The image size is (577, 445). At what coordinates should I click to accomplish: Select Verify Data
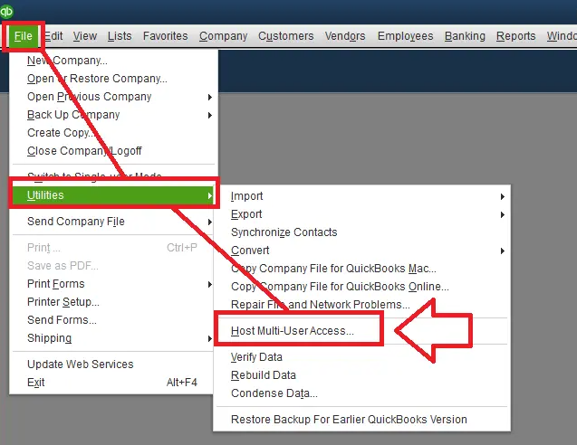pyautogui.click(x=362, y=357)
